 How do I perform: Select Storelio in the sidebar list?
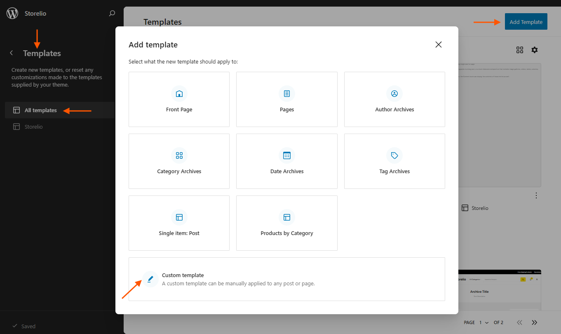60,127
